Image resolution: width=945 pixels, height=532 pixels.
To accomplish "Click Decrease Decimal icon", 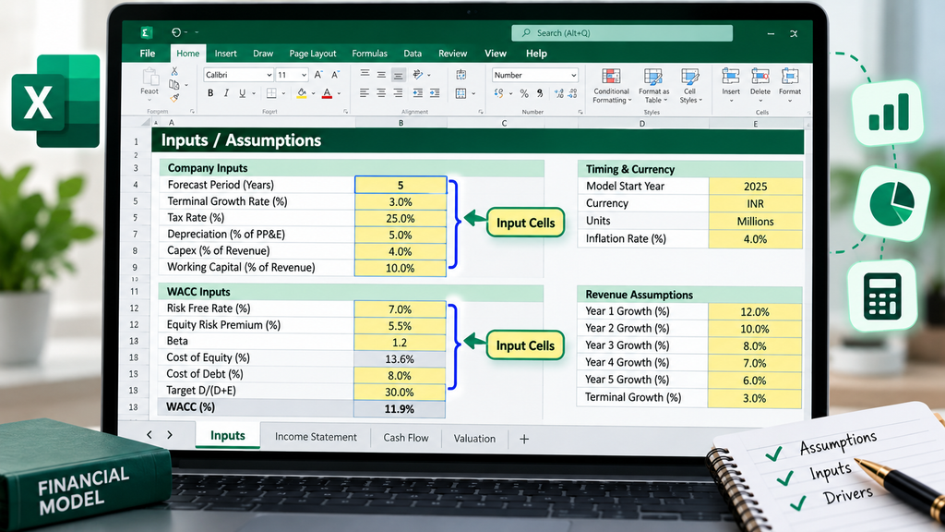I will click(x=572, y=93).
